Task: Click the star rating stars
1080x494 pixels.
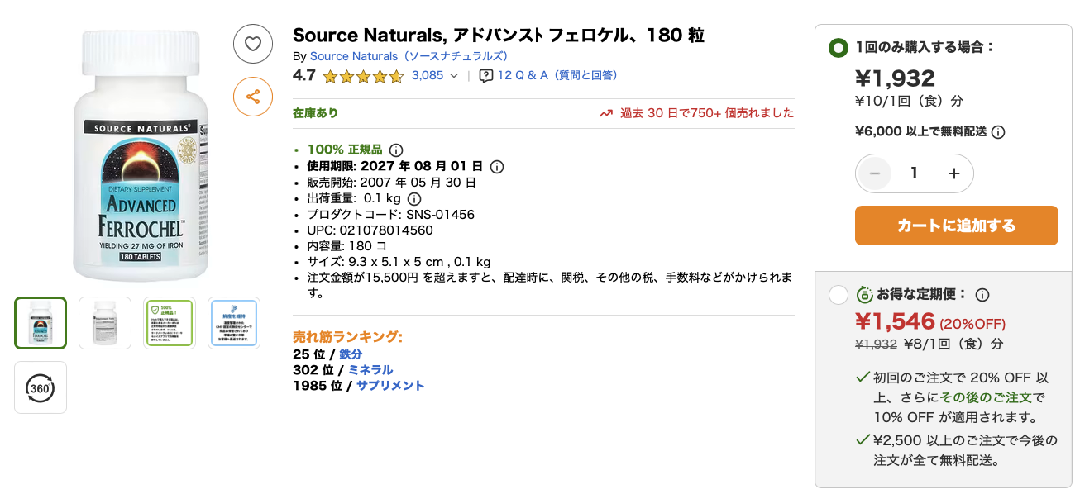Action: [362, 75]
